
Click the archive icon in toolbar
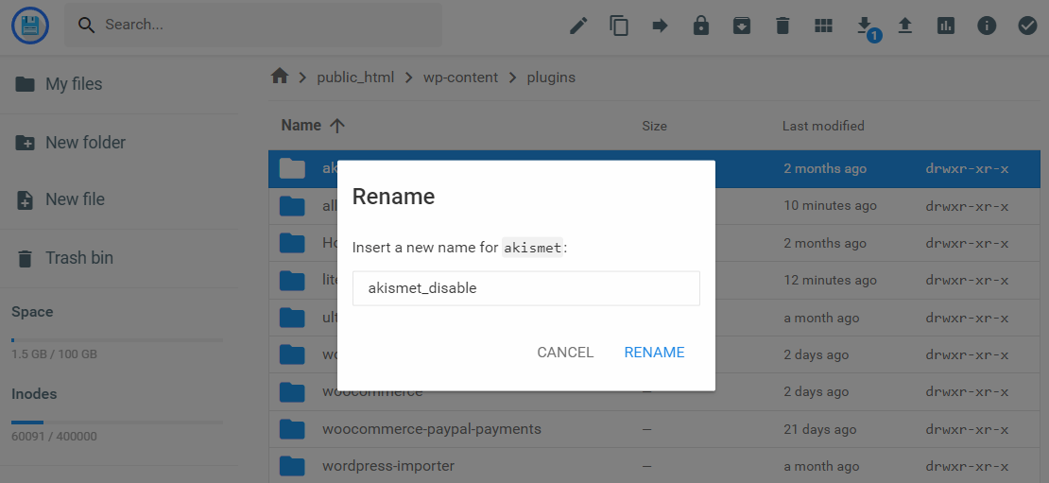[742, 26]
